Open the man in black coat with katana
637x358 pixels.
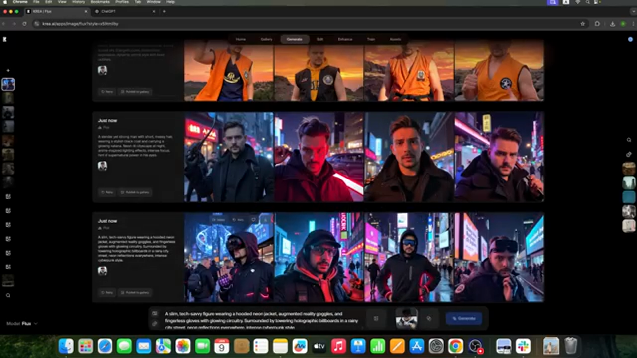[229, 157]
